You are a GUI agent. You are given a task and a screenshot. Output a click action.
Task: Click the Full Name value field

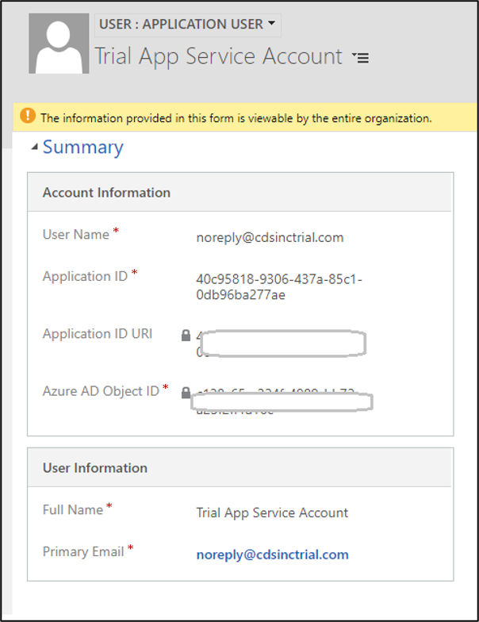coord(272,513)
